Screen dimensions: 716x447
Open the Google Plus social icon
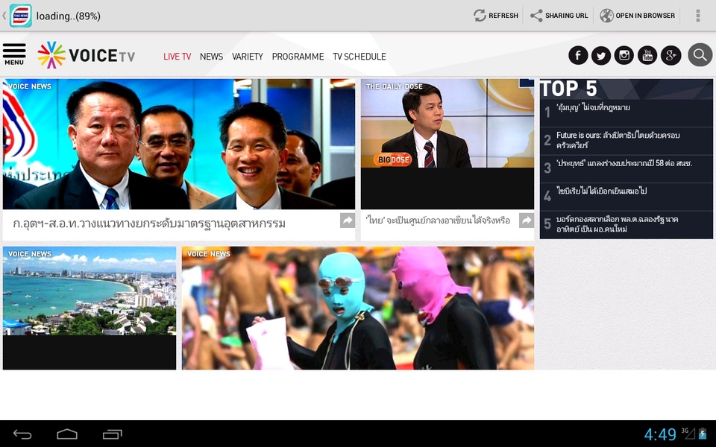point(671,55)
